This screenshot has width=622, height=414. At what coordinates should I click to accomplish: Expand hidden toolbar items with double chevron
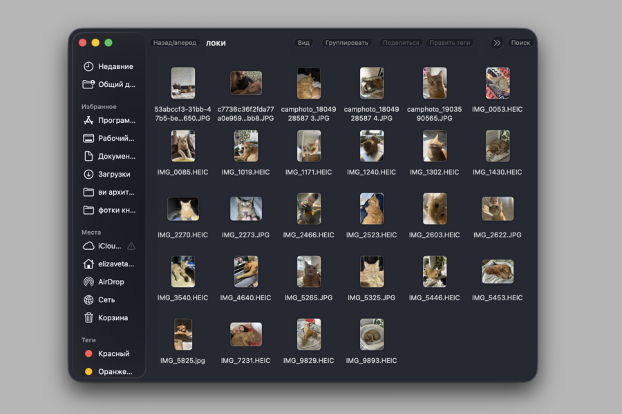pos(497,43)
